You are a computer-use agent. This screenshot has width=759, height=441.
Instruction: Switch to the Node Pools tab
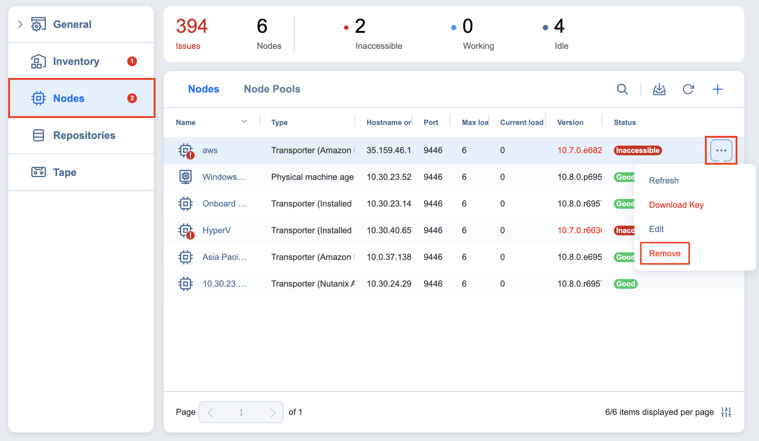[x=272, y=89]
